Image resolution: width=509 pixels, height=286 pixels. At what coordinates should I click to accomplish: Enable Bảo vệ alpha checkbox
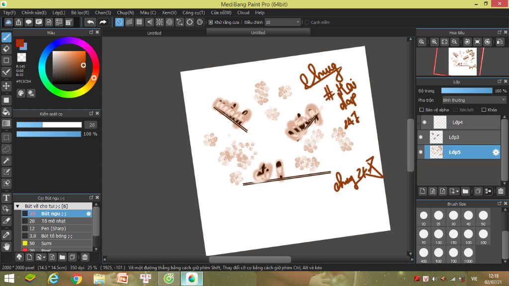(422, 110)
